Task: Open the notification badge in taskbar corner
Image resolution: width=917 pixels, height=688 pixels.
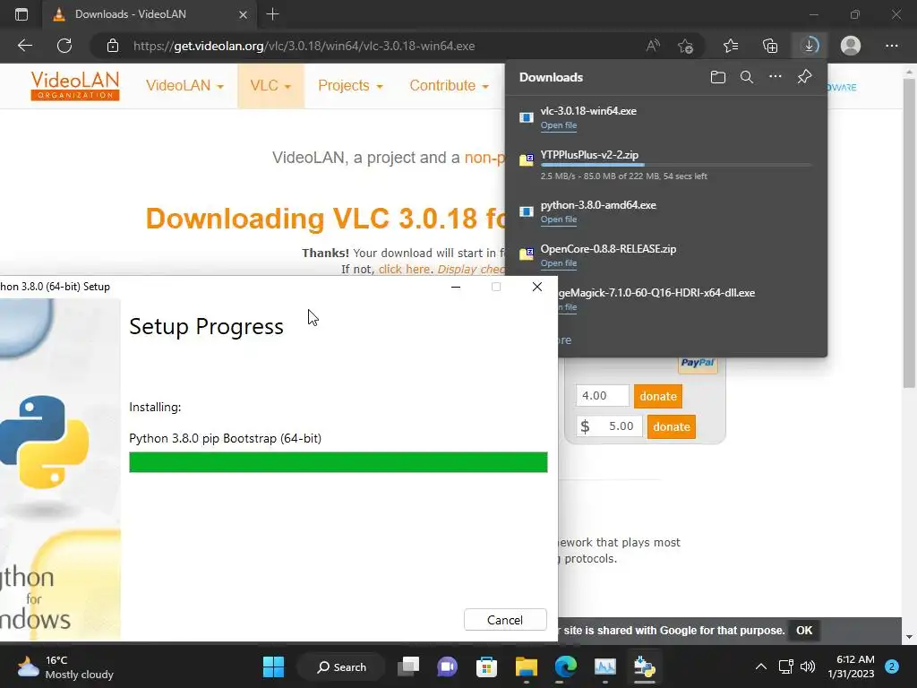Action: [x=892, y=666]
